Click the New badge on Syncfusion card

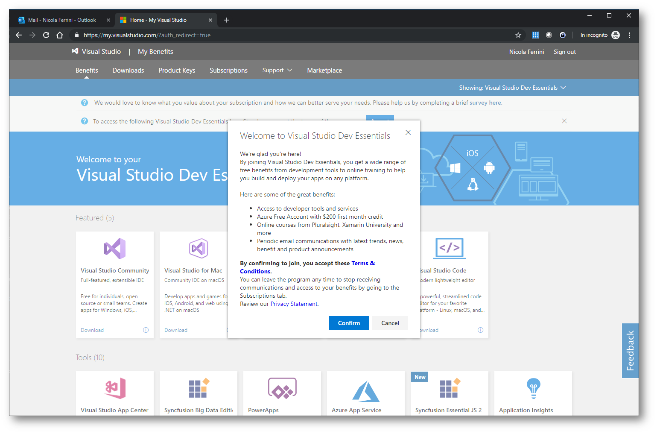pyautogui.click(x=420, y=377)
